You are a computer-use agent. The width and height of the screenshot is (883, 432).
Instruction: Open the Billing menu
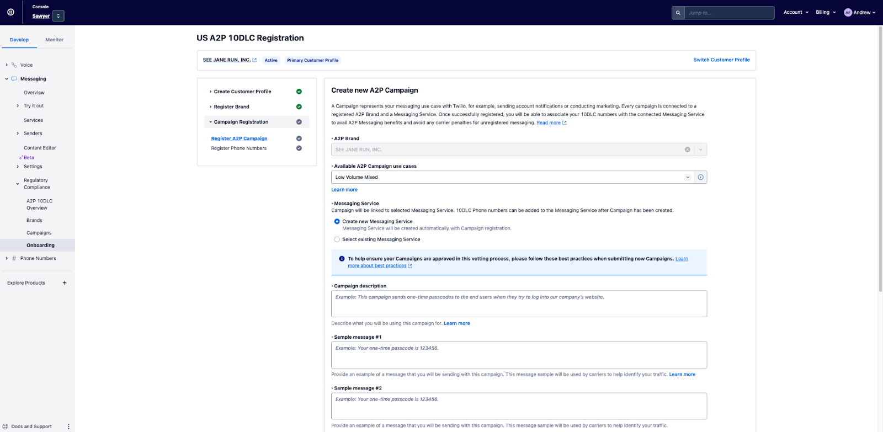[x=826, y=12]
